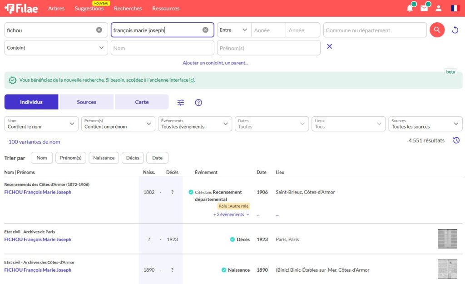This screenshot has width=465, height=284.
Task: Expand the Événements filter dropdown
Action: point(194,124)
